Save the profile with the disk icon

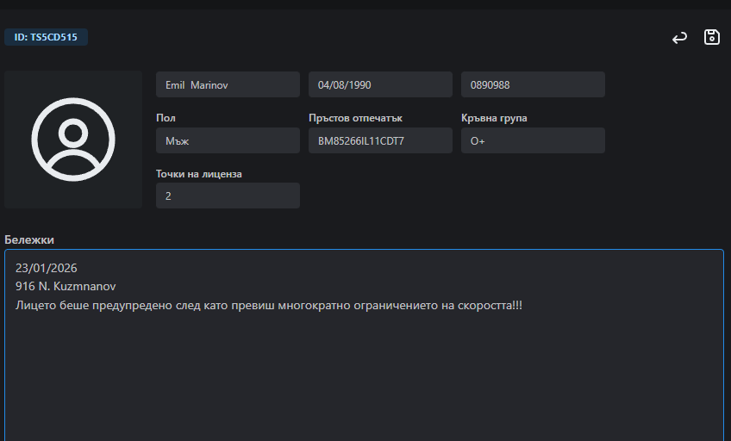coord(711,37)
